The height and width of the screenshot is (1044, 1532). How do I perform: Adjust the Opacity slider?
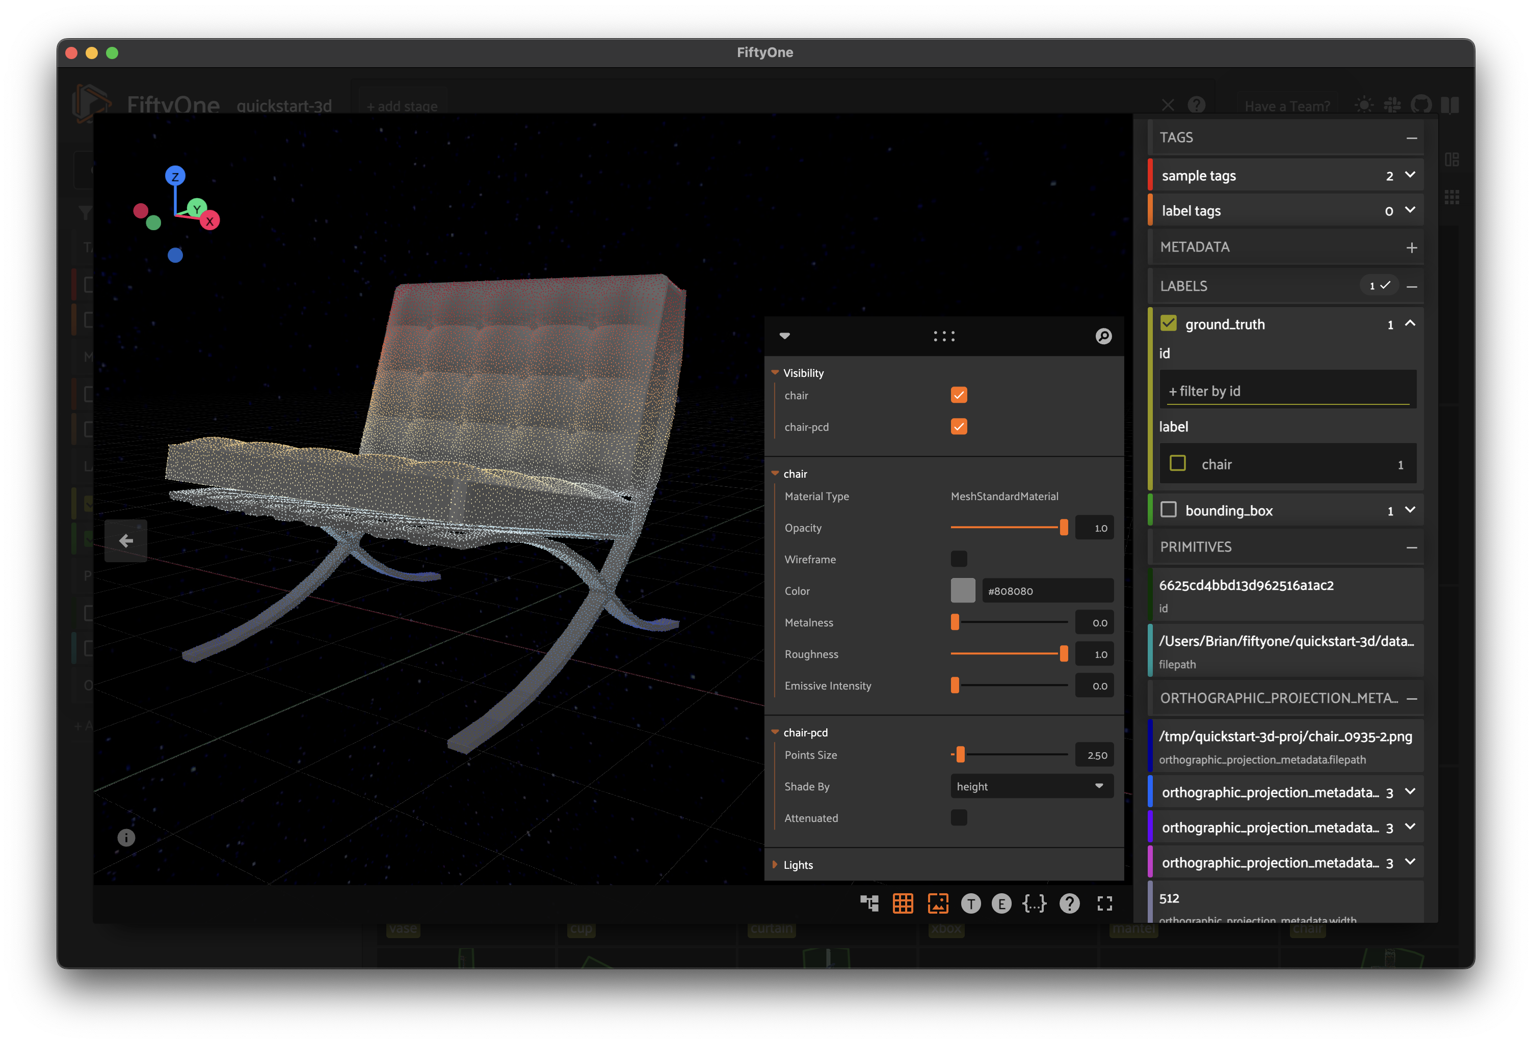(1009, 528)
